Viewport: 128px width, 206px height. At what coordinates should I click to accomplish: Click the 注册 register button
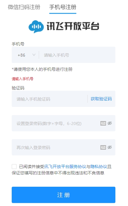click(63, 195)
